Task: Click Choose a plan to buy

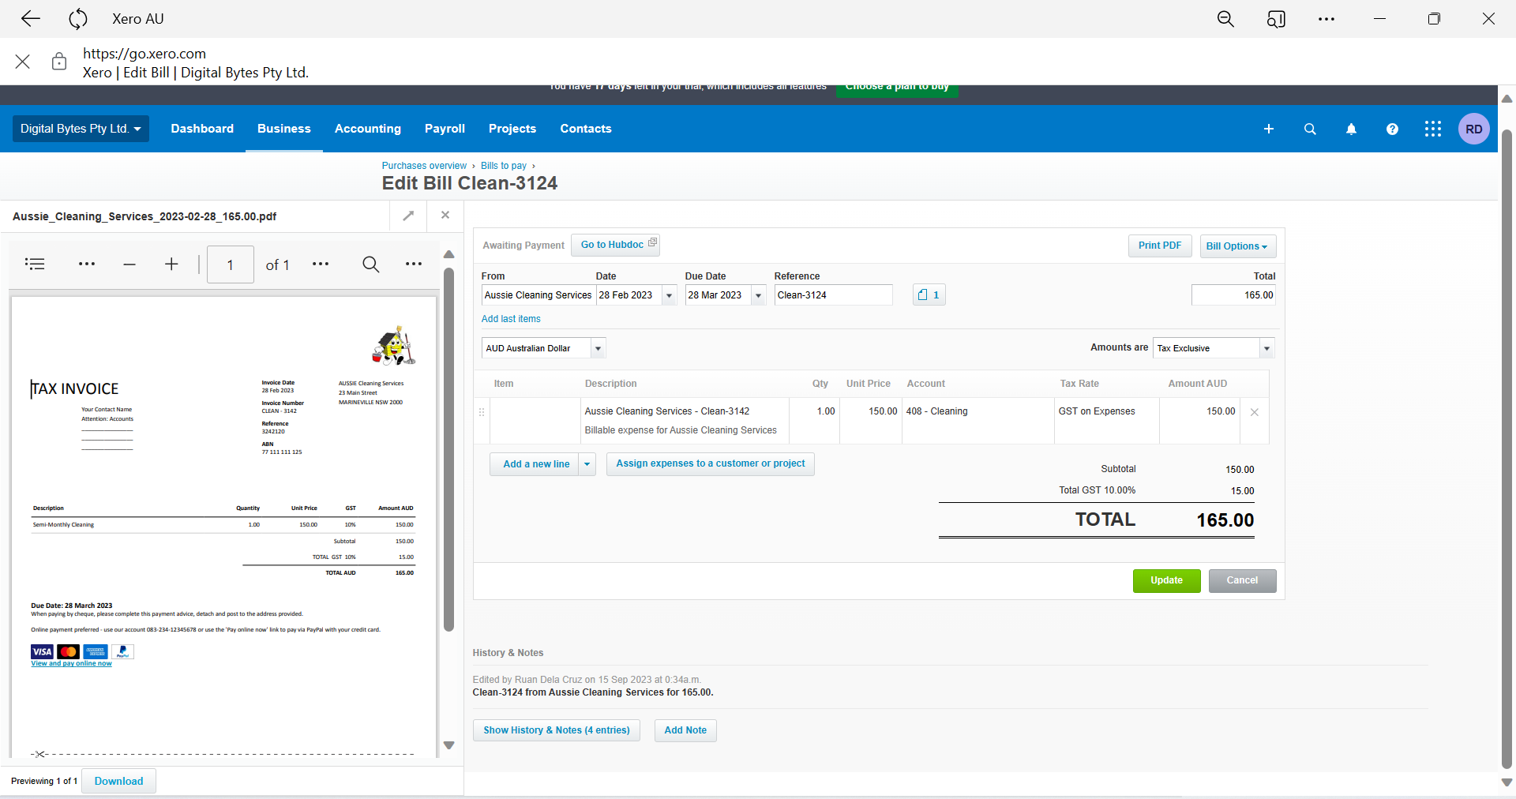Action: (897, 88)
